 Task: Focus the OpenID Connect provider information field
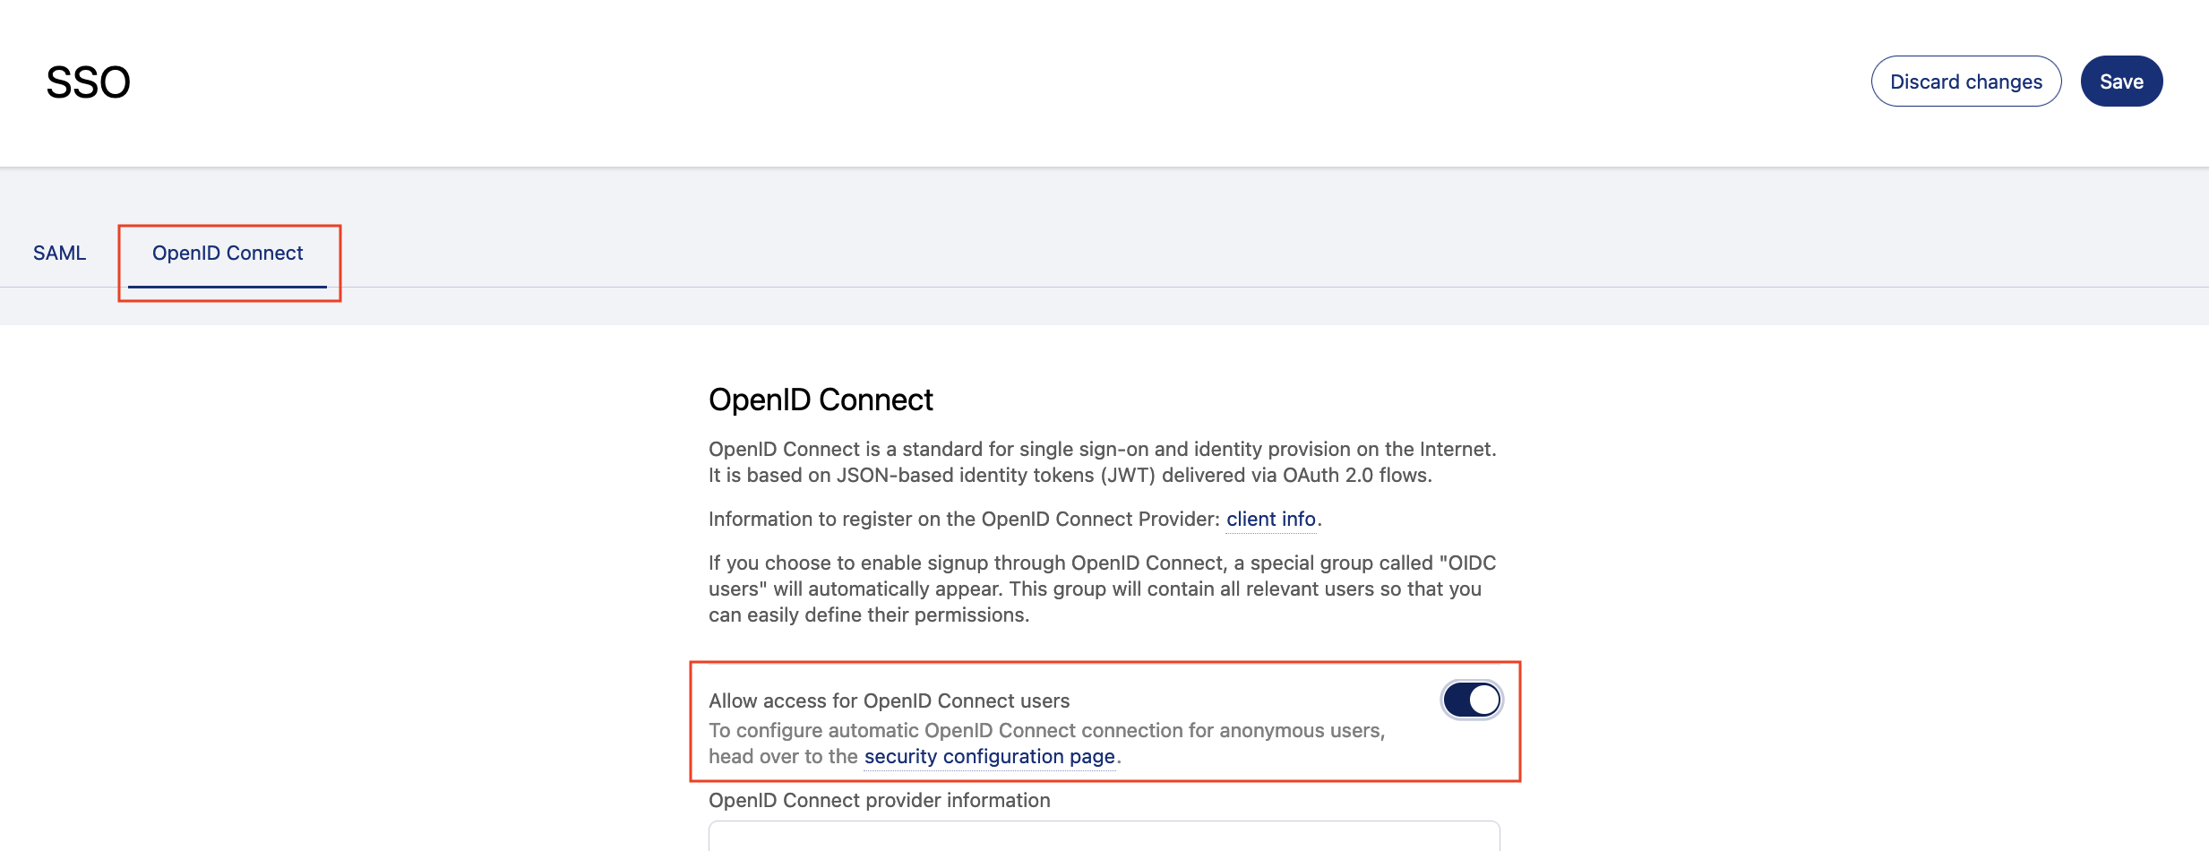(x=1104, y=837)
